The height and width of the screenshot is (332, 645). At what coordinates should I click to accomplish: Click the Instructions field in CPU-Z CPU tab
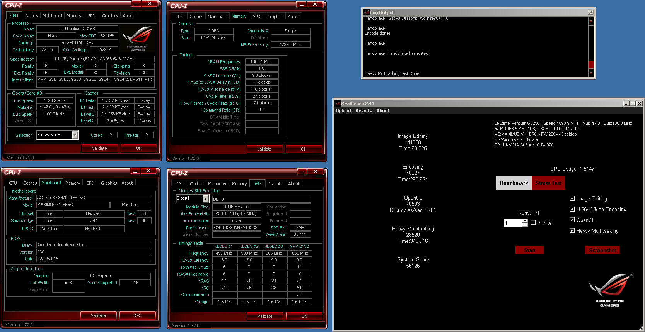[x=96, y=82]
